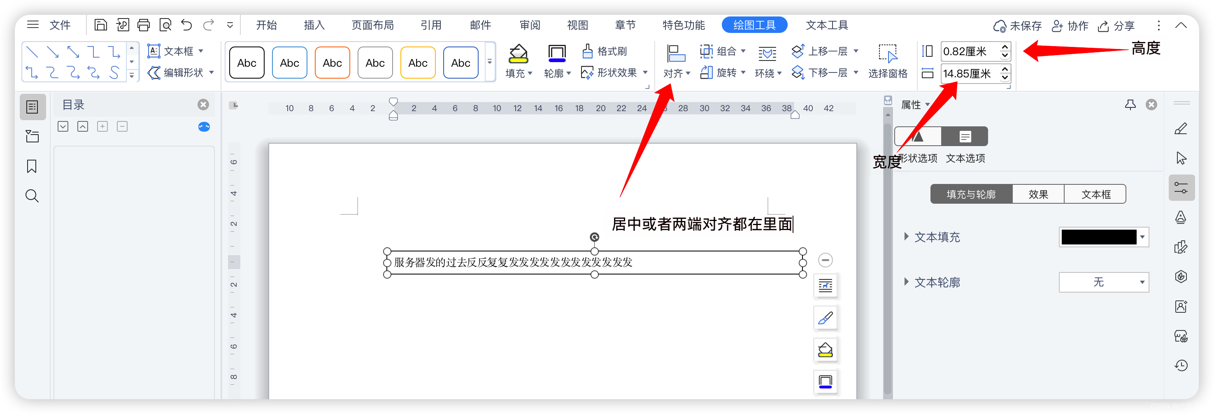Select the S-curve shape in the gallery
This screenshot has height=414, width=1214.
(x=114, y=72)
